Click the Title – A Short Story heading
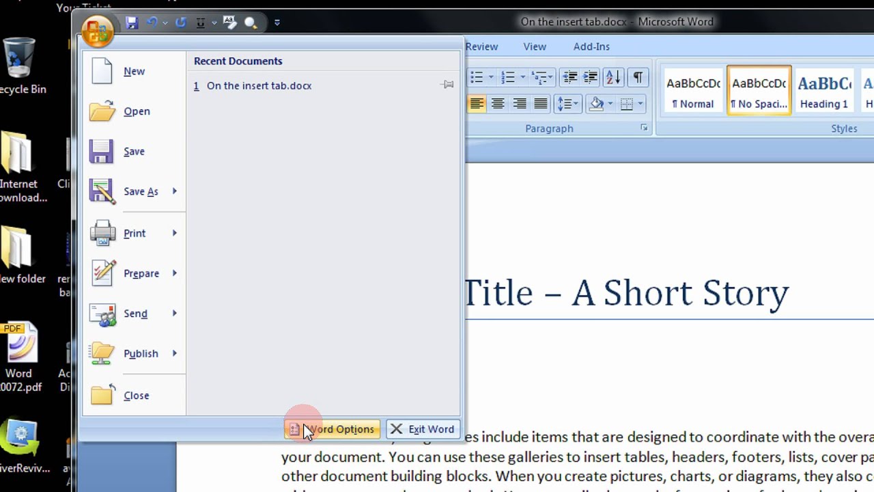The height and width of the screenshot is (492, 874). point(626,293)
